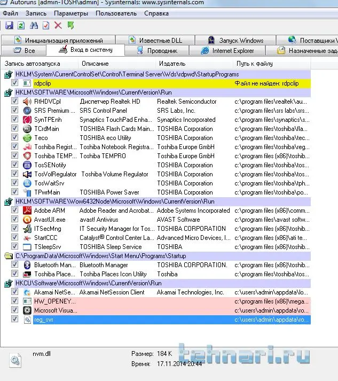
Task: Click the Bluetooth Manager icon
Action: [x=27, y=265]
